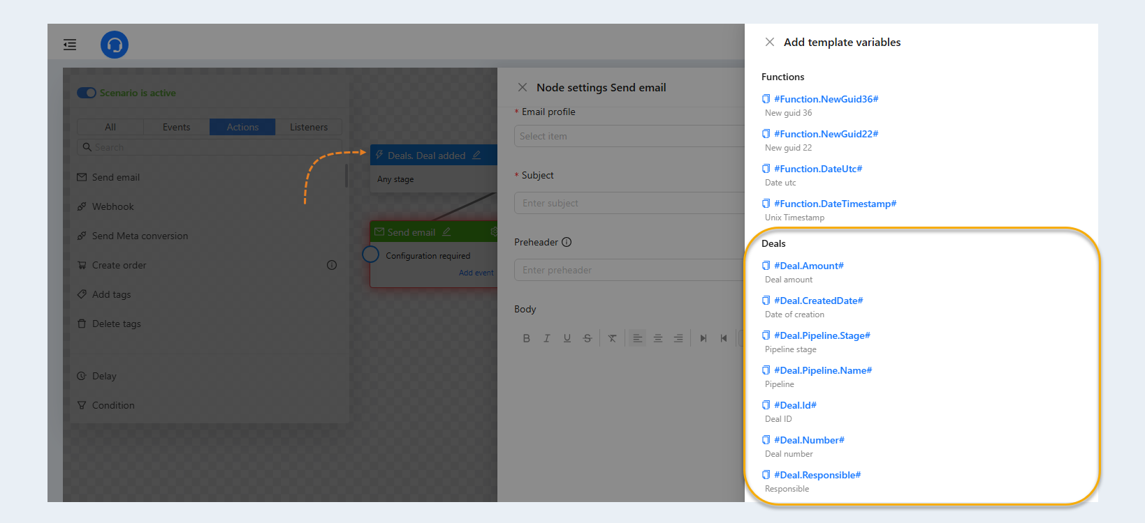Screen dimensions: 1145x523
Task: Open the Email profile Select item dropdown
Action: (x=629, y=136)
